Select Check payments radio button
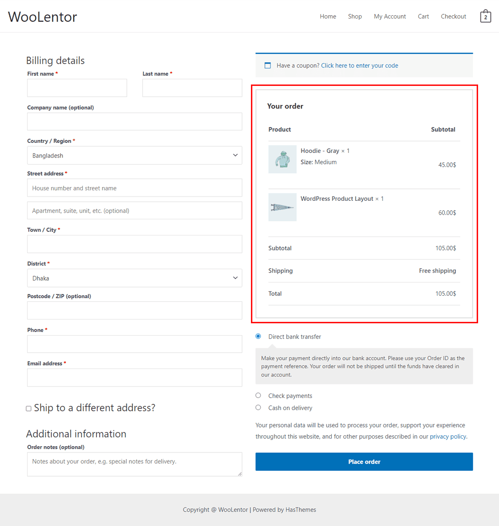This screenshot has width=499, height=526. click(258, 395)
